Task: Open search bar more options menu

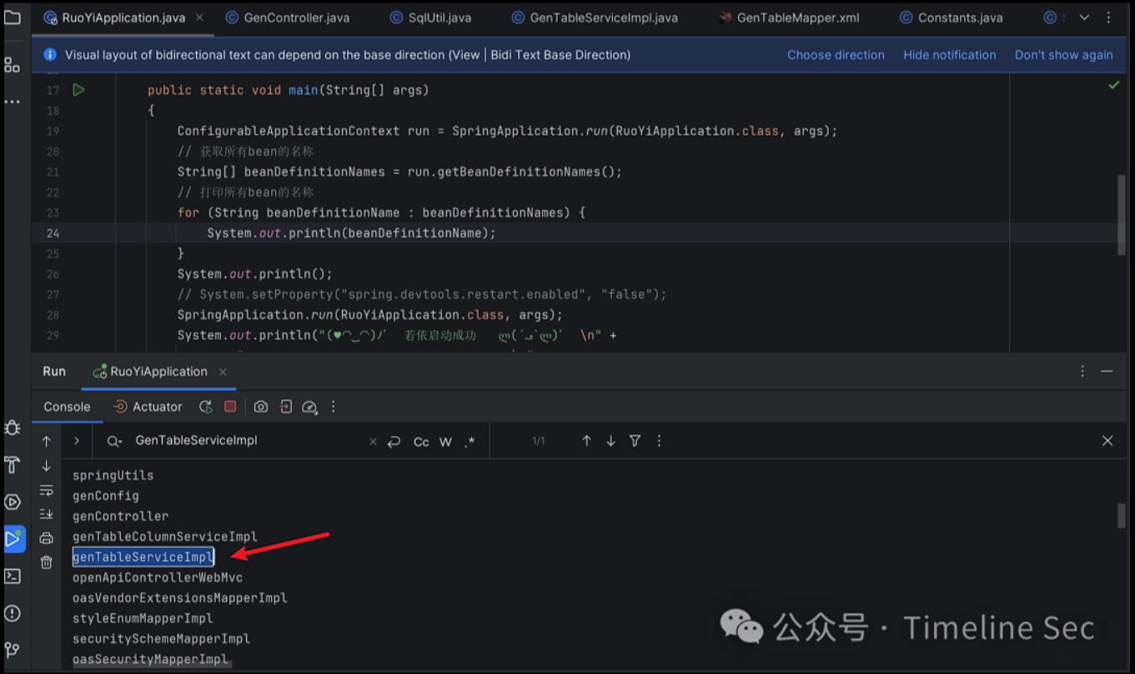Action: 660,441
